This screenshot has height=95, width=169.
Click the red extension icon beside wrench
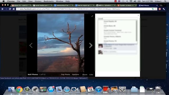(x=160, y=9)
